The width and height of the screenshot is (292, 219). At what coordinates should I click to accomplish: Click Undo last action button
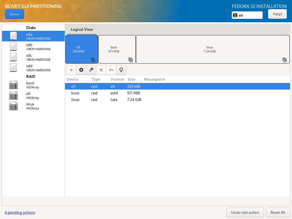click(245, 212)
